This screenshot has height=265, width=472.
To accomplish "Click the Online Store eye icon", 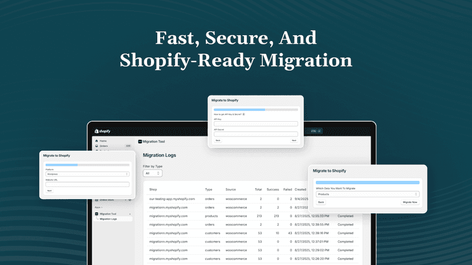I will pos(130,200).
